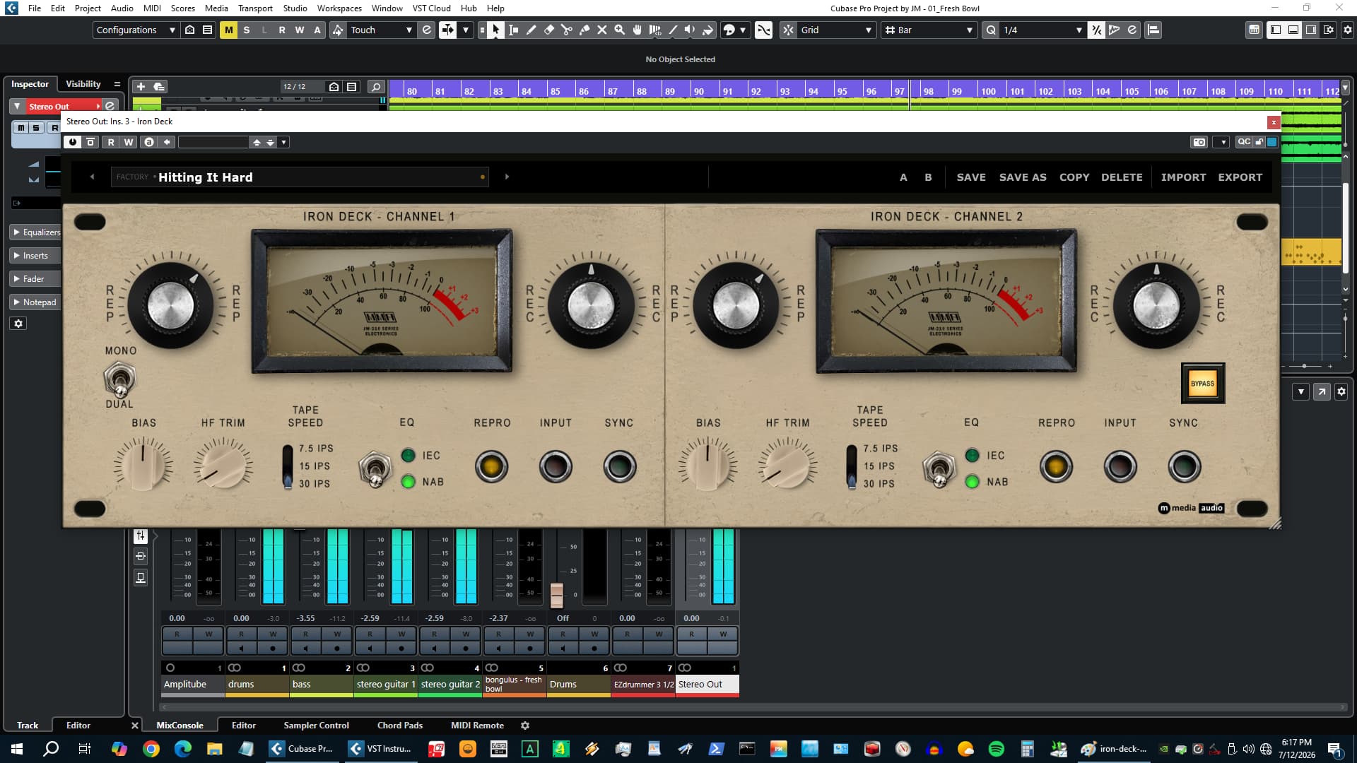Select the Glue tool

pos(584,30)
